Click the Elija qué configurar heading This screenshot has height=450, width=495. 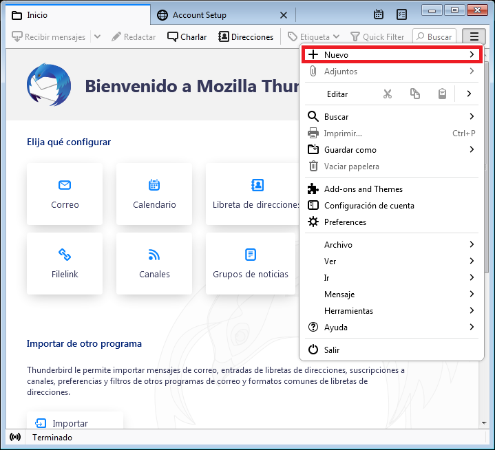[x=69, y=142]
